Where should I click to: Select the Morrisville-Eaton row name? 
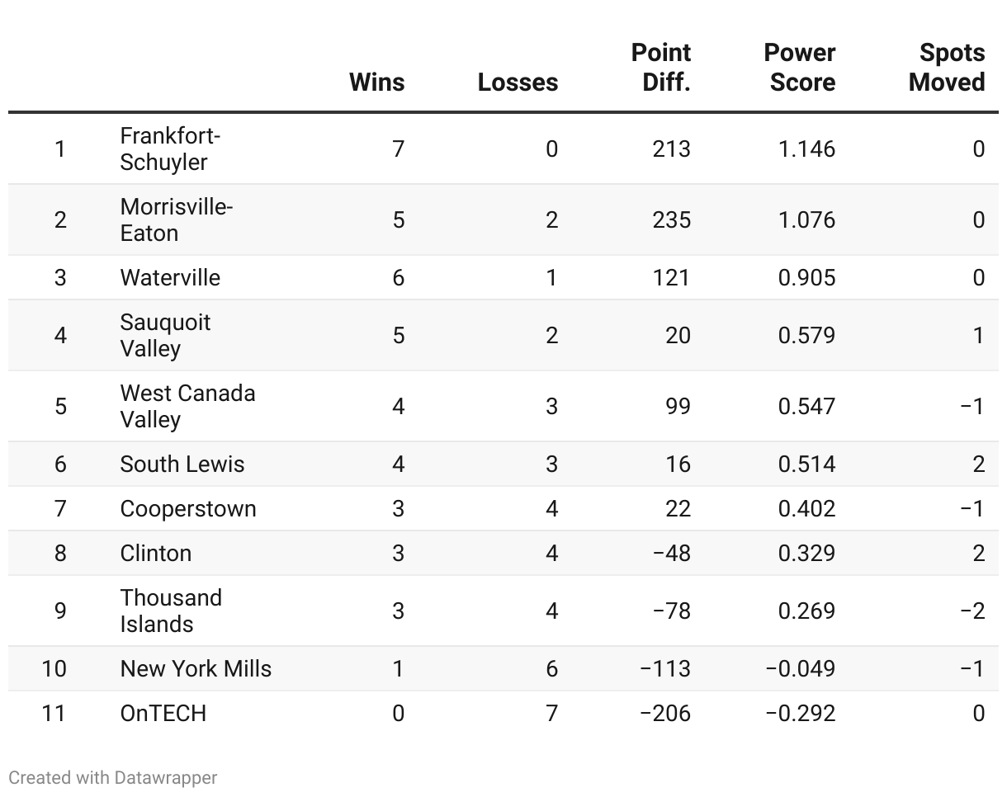177,219
